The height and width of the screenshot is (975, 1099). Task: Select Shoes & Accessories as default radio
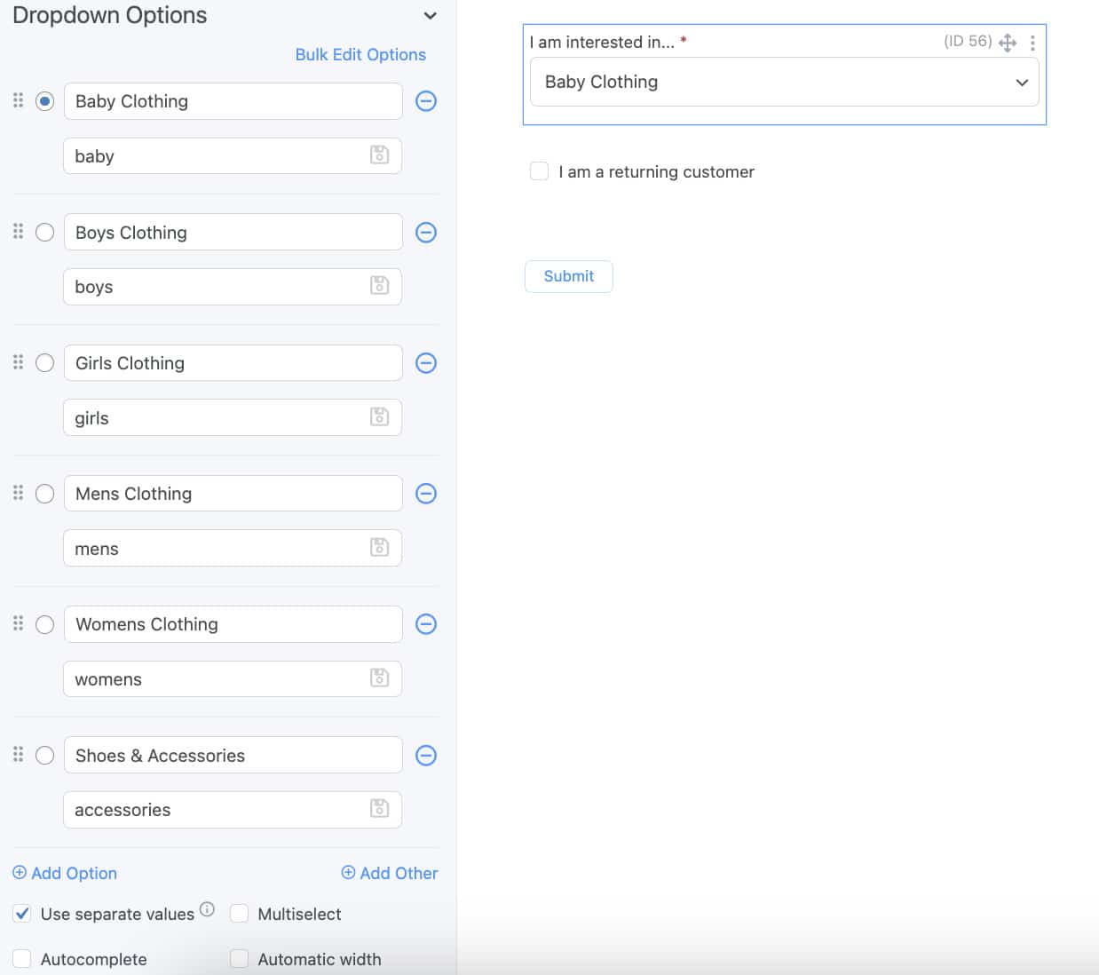click(x=45, y=756)
